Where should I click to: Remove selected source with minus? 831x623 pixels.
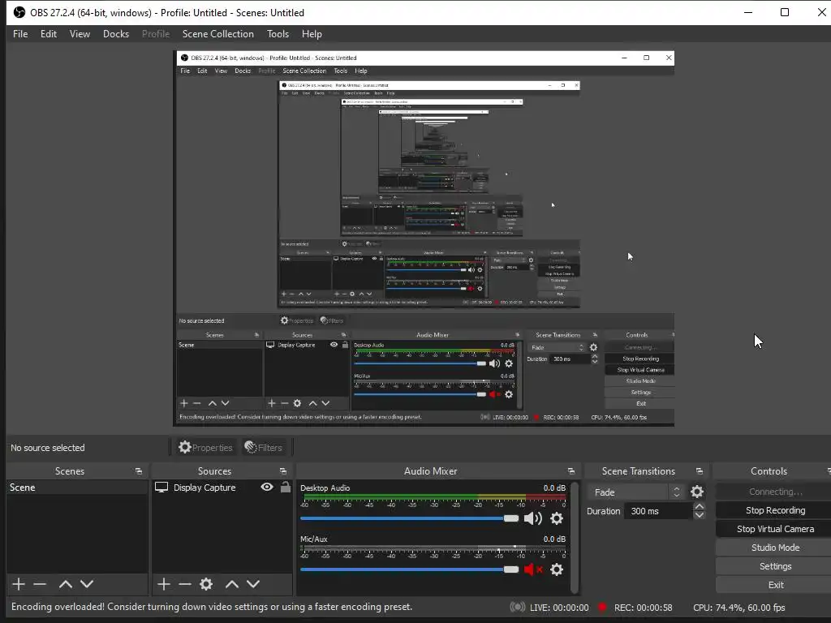pos(185,584)
